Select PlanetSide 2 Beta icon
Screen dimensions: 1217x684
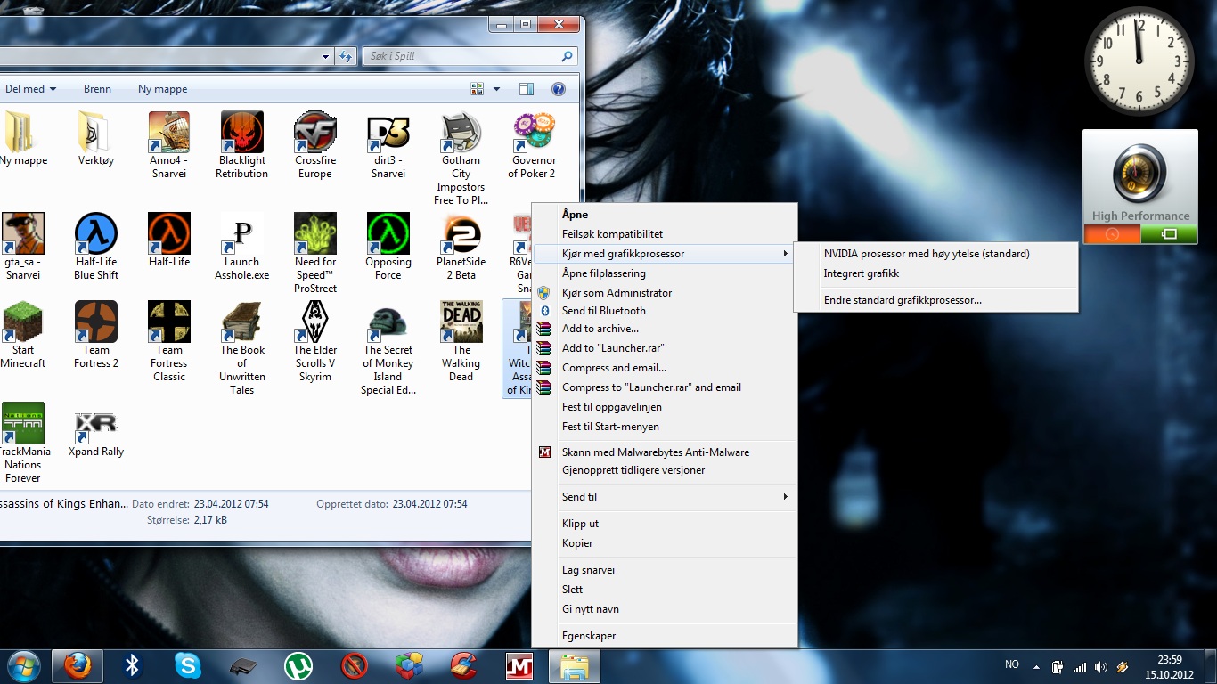(461, 233)
